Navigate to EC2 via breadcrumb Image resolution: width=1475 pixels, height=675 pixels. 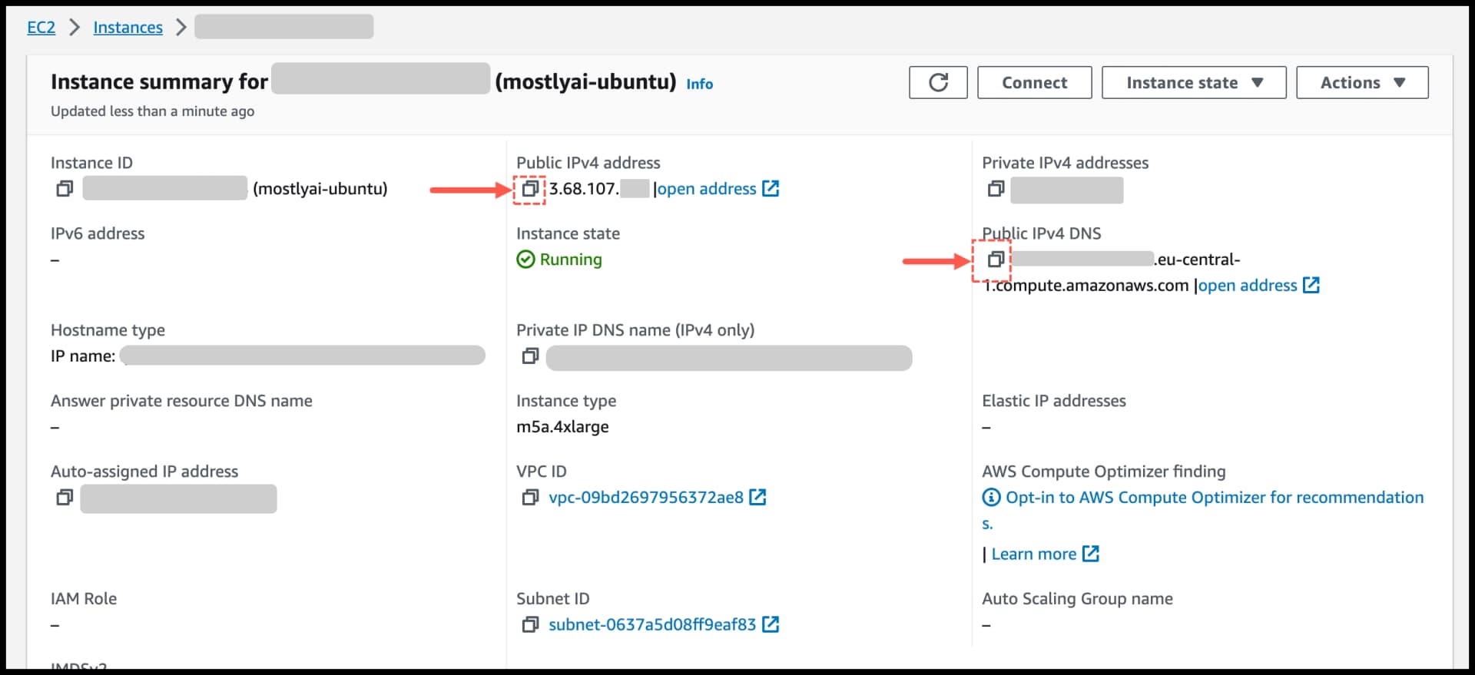click(40, 27)
